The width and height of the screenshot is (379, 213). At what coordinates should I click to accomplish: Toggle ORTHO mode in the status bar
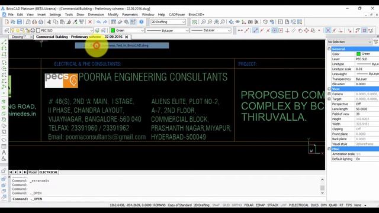(237, 205)
